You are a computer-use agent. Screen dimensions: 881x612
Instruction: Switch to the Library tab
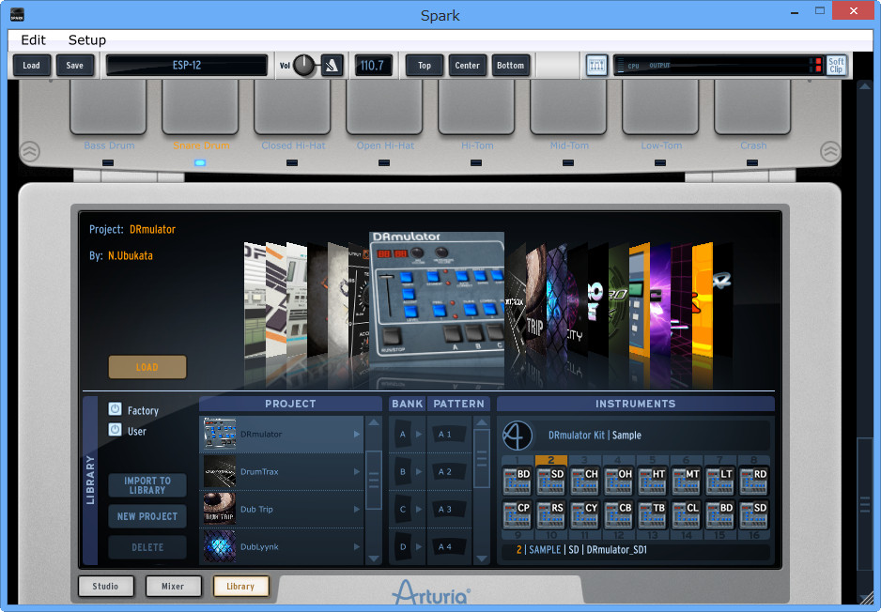240,586
